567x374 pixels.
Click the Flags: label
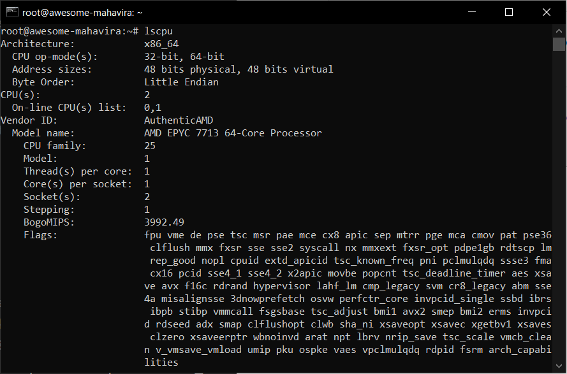[x=41, y=235]
